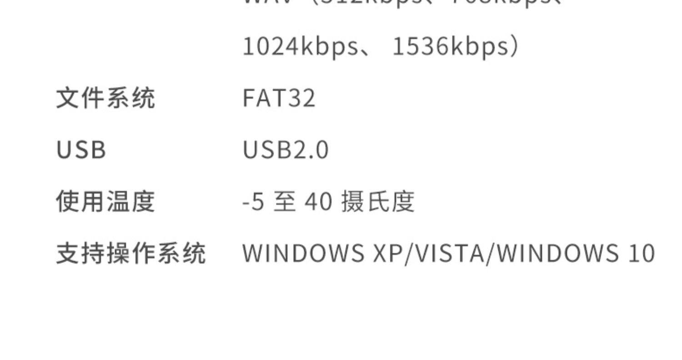Click the 使用温度 row label
This screenshot has width=682, height=360.
[x=105, y=201]
